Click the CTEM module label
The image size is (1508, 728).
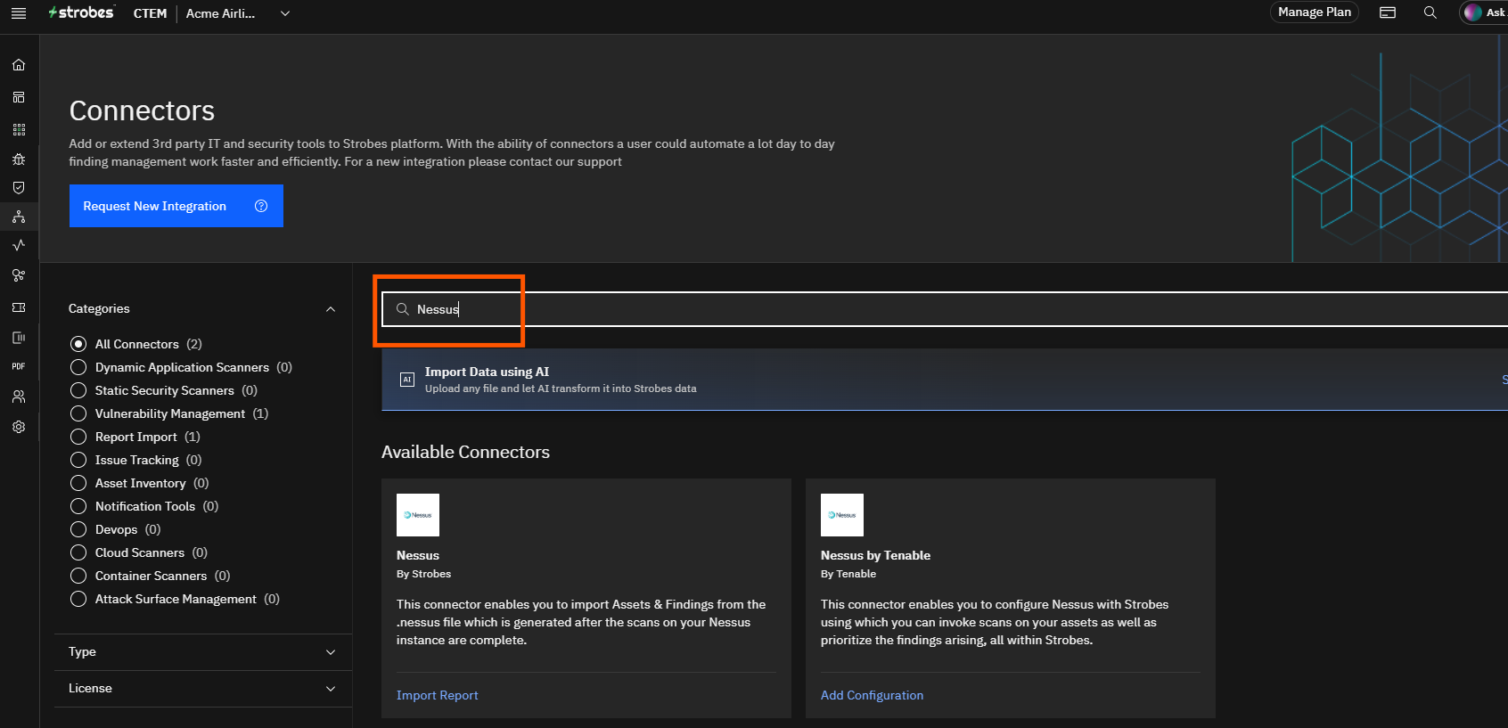pyautogui.click(x=150, y=13)
